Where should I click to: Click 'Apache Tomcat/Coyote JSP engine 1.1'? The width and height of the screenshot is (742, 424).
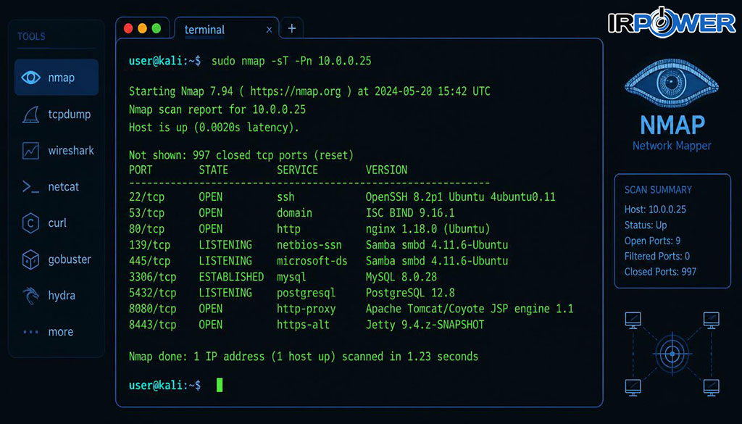click(x=470, y=309)
